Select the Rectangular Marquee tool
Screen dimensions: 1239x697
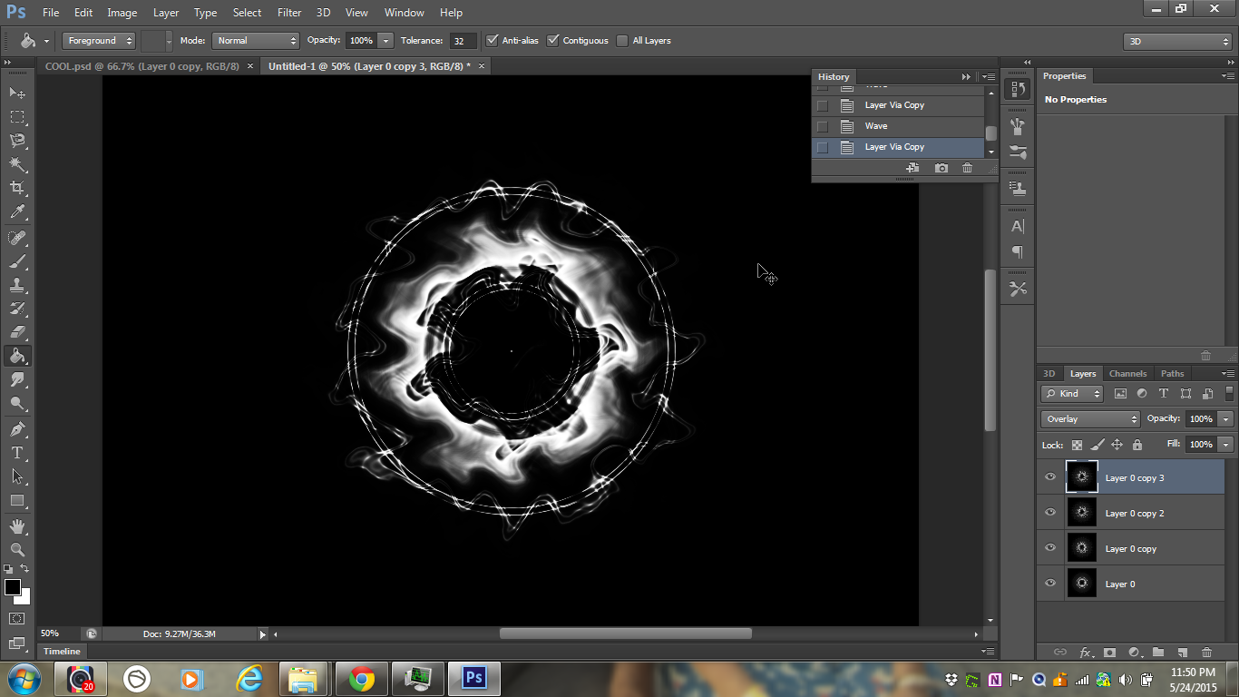(17, 116)
